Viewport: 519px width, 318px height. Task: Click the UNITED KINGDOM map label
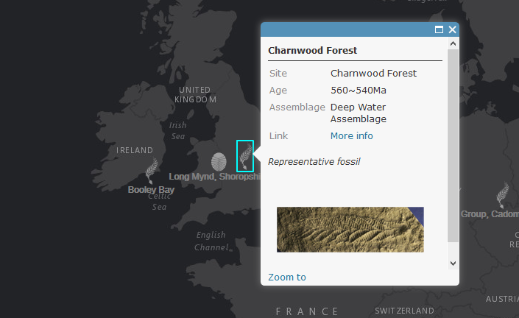[x=195, y=95]
